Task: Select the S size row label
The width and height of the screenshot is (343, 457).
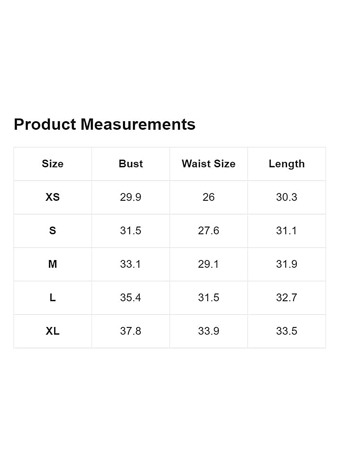Action: coord(52,231)
